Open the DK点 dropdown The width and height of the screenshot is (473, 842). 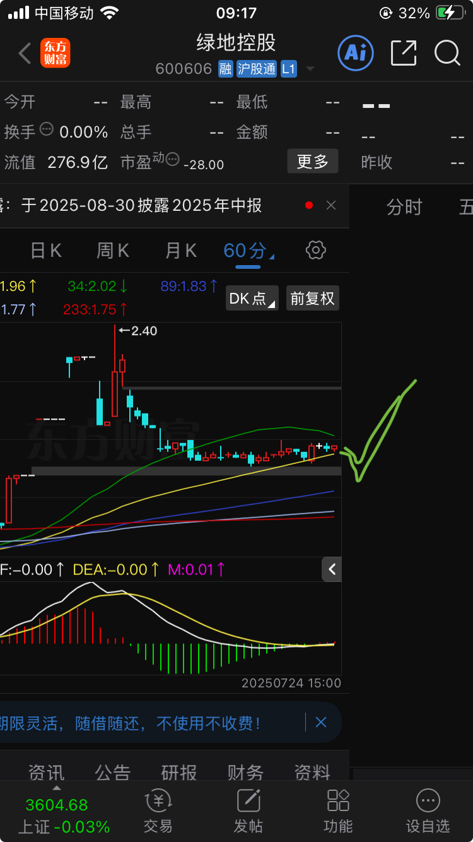click(x=252, y=299)
